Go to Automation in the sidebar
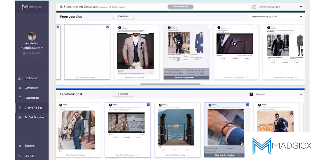Screen dimensions: 321x160 [32, 98]
